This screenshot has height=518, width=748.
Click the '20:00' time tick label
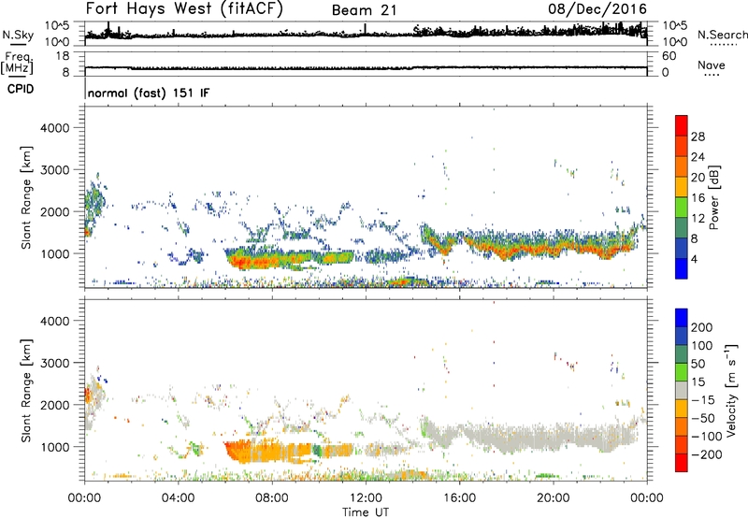click(554, 498)
